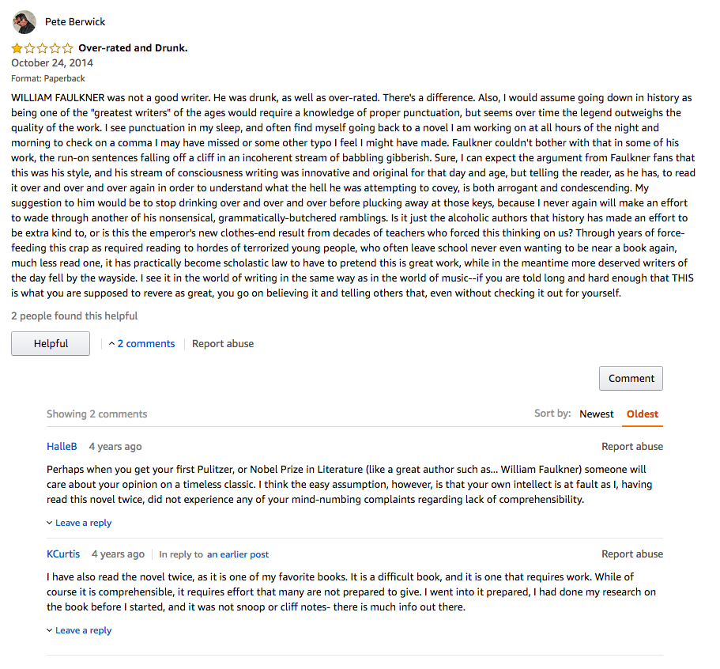This screenshot has width=720, height=669.
Task: Open Pete Berwick's profile avatar
Action: [25, 22]
